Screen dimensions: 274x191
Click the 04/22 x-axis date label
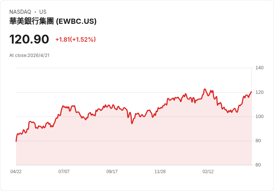(x=16, y=172)
